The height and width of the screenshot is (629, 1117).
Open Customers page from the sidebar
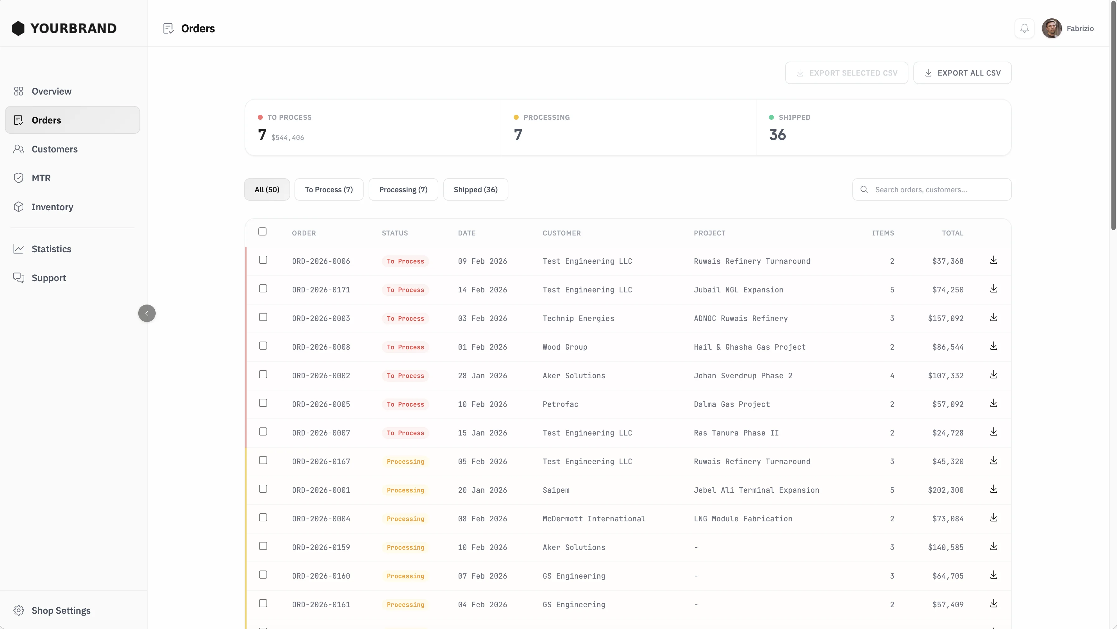(55, 149)
